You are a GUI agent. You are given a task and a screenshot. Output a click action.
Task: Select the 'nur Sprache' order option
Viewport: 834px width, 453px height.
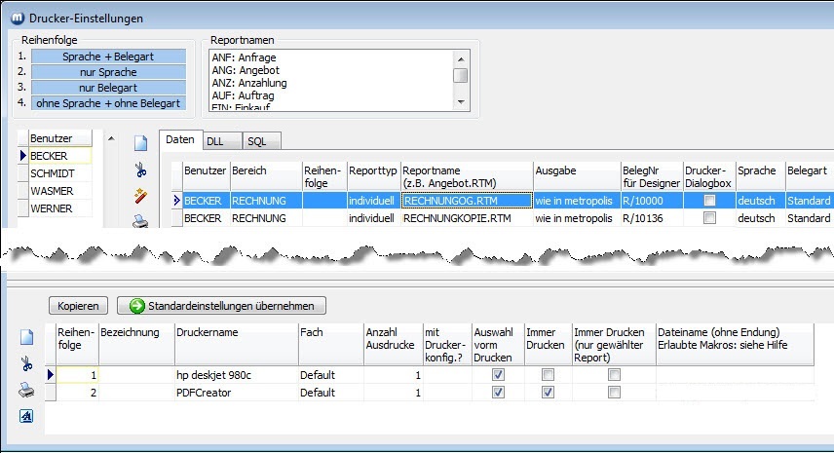coord(108,72)
